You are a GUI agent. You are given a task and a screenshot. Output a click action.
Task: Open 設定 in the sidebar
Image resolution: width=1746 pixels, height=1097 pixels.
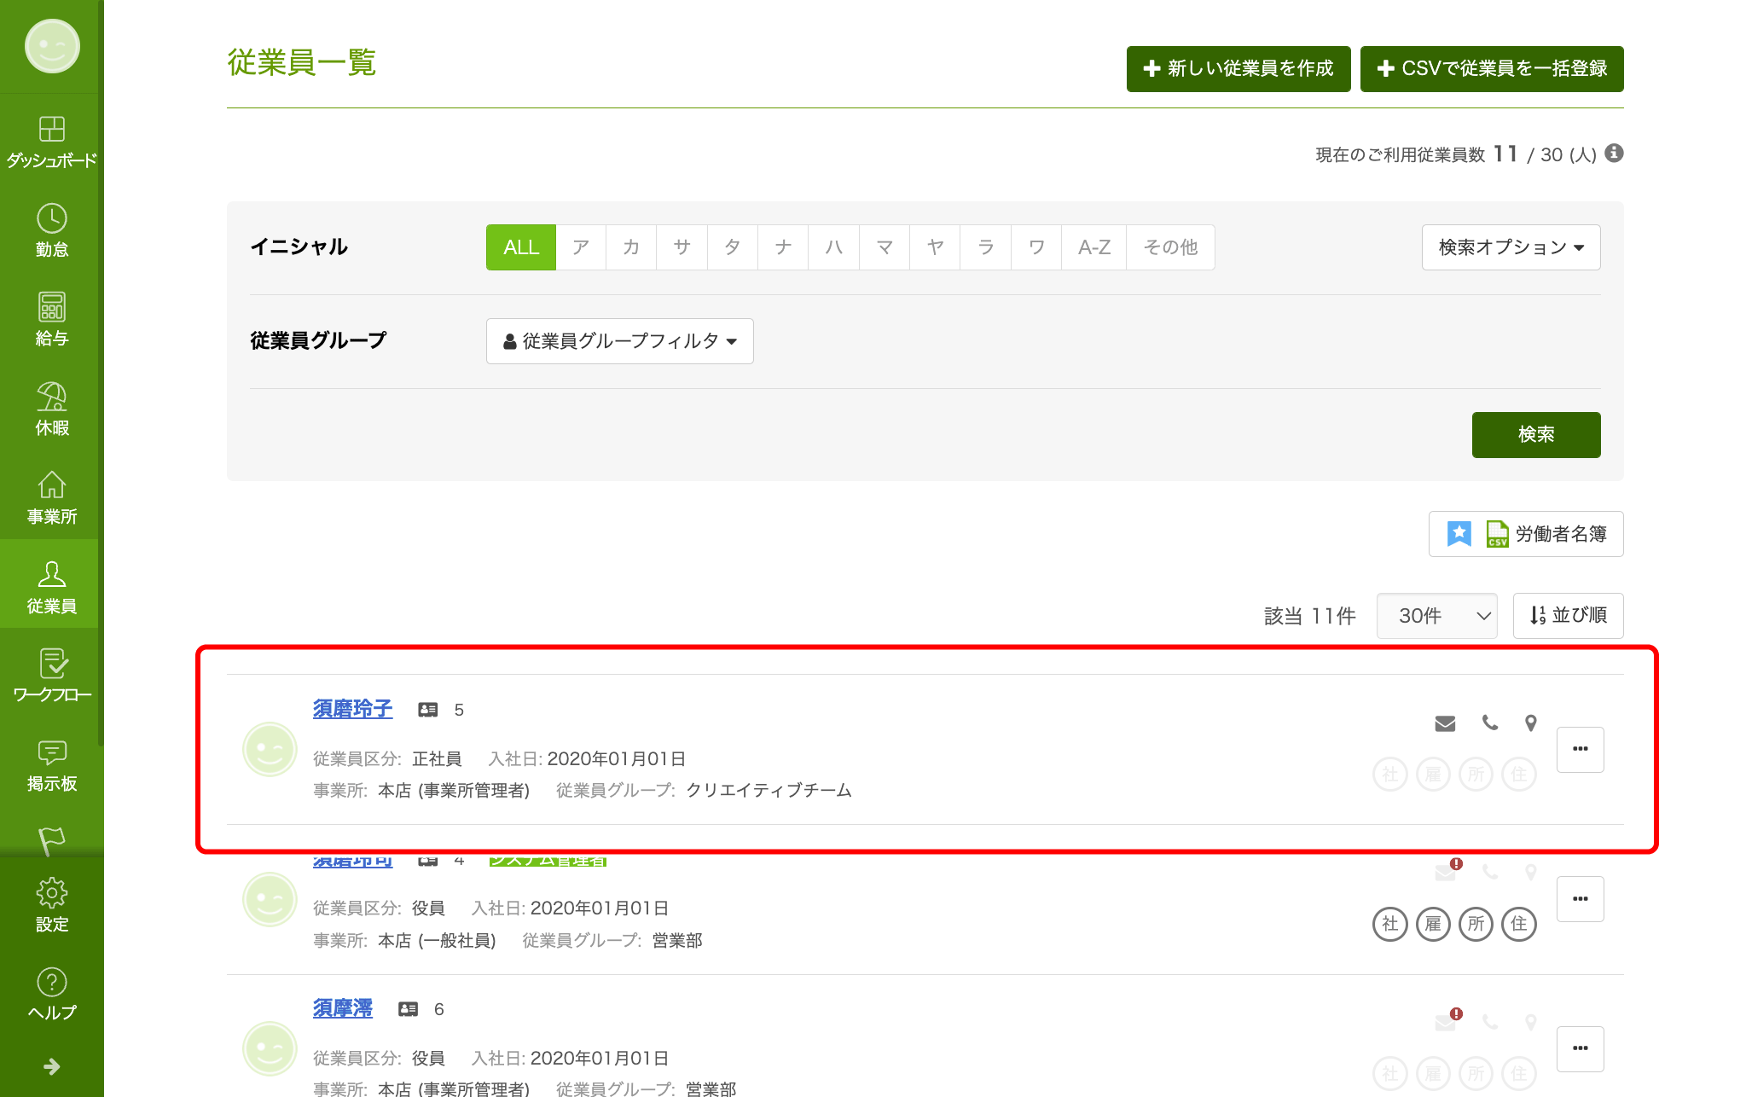click(51, 906)
